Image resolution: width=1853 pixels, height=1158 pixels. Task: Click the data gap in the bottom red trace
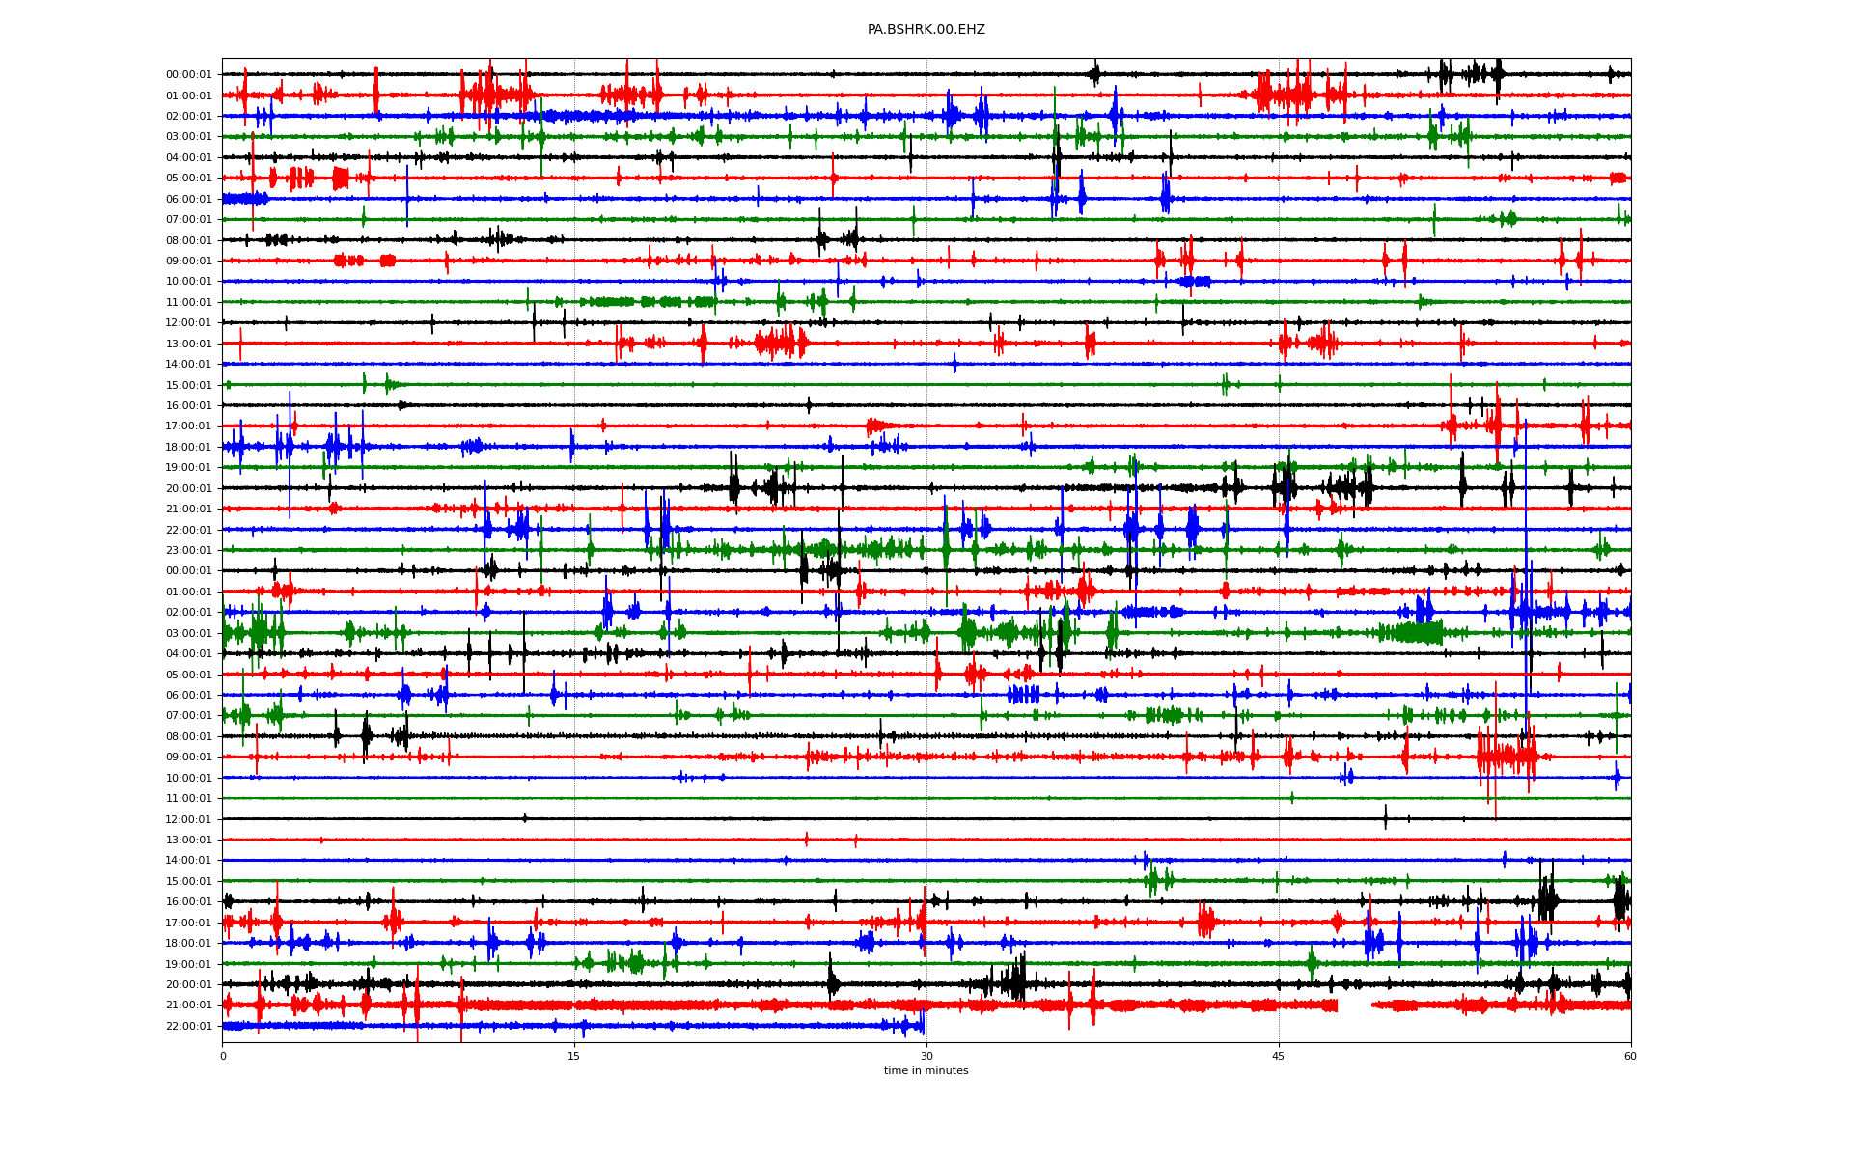(1354, 1006)
